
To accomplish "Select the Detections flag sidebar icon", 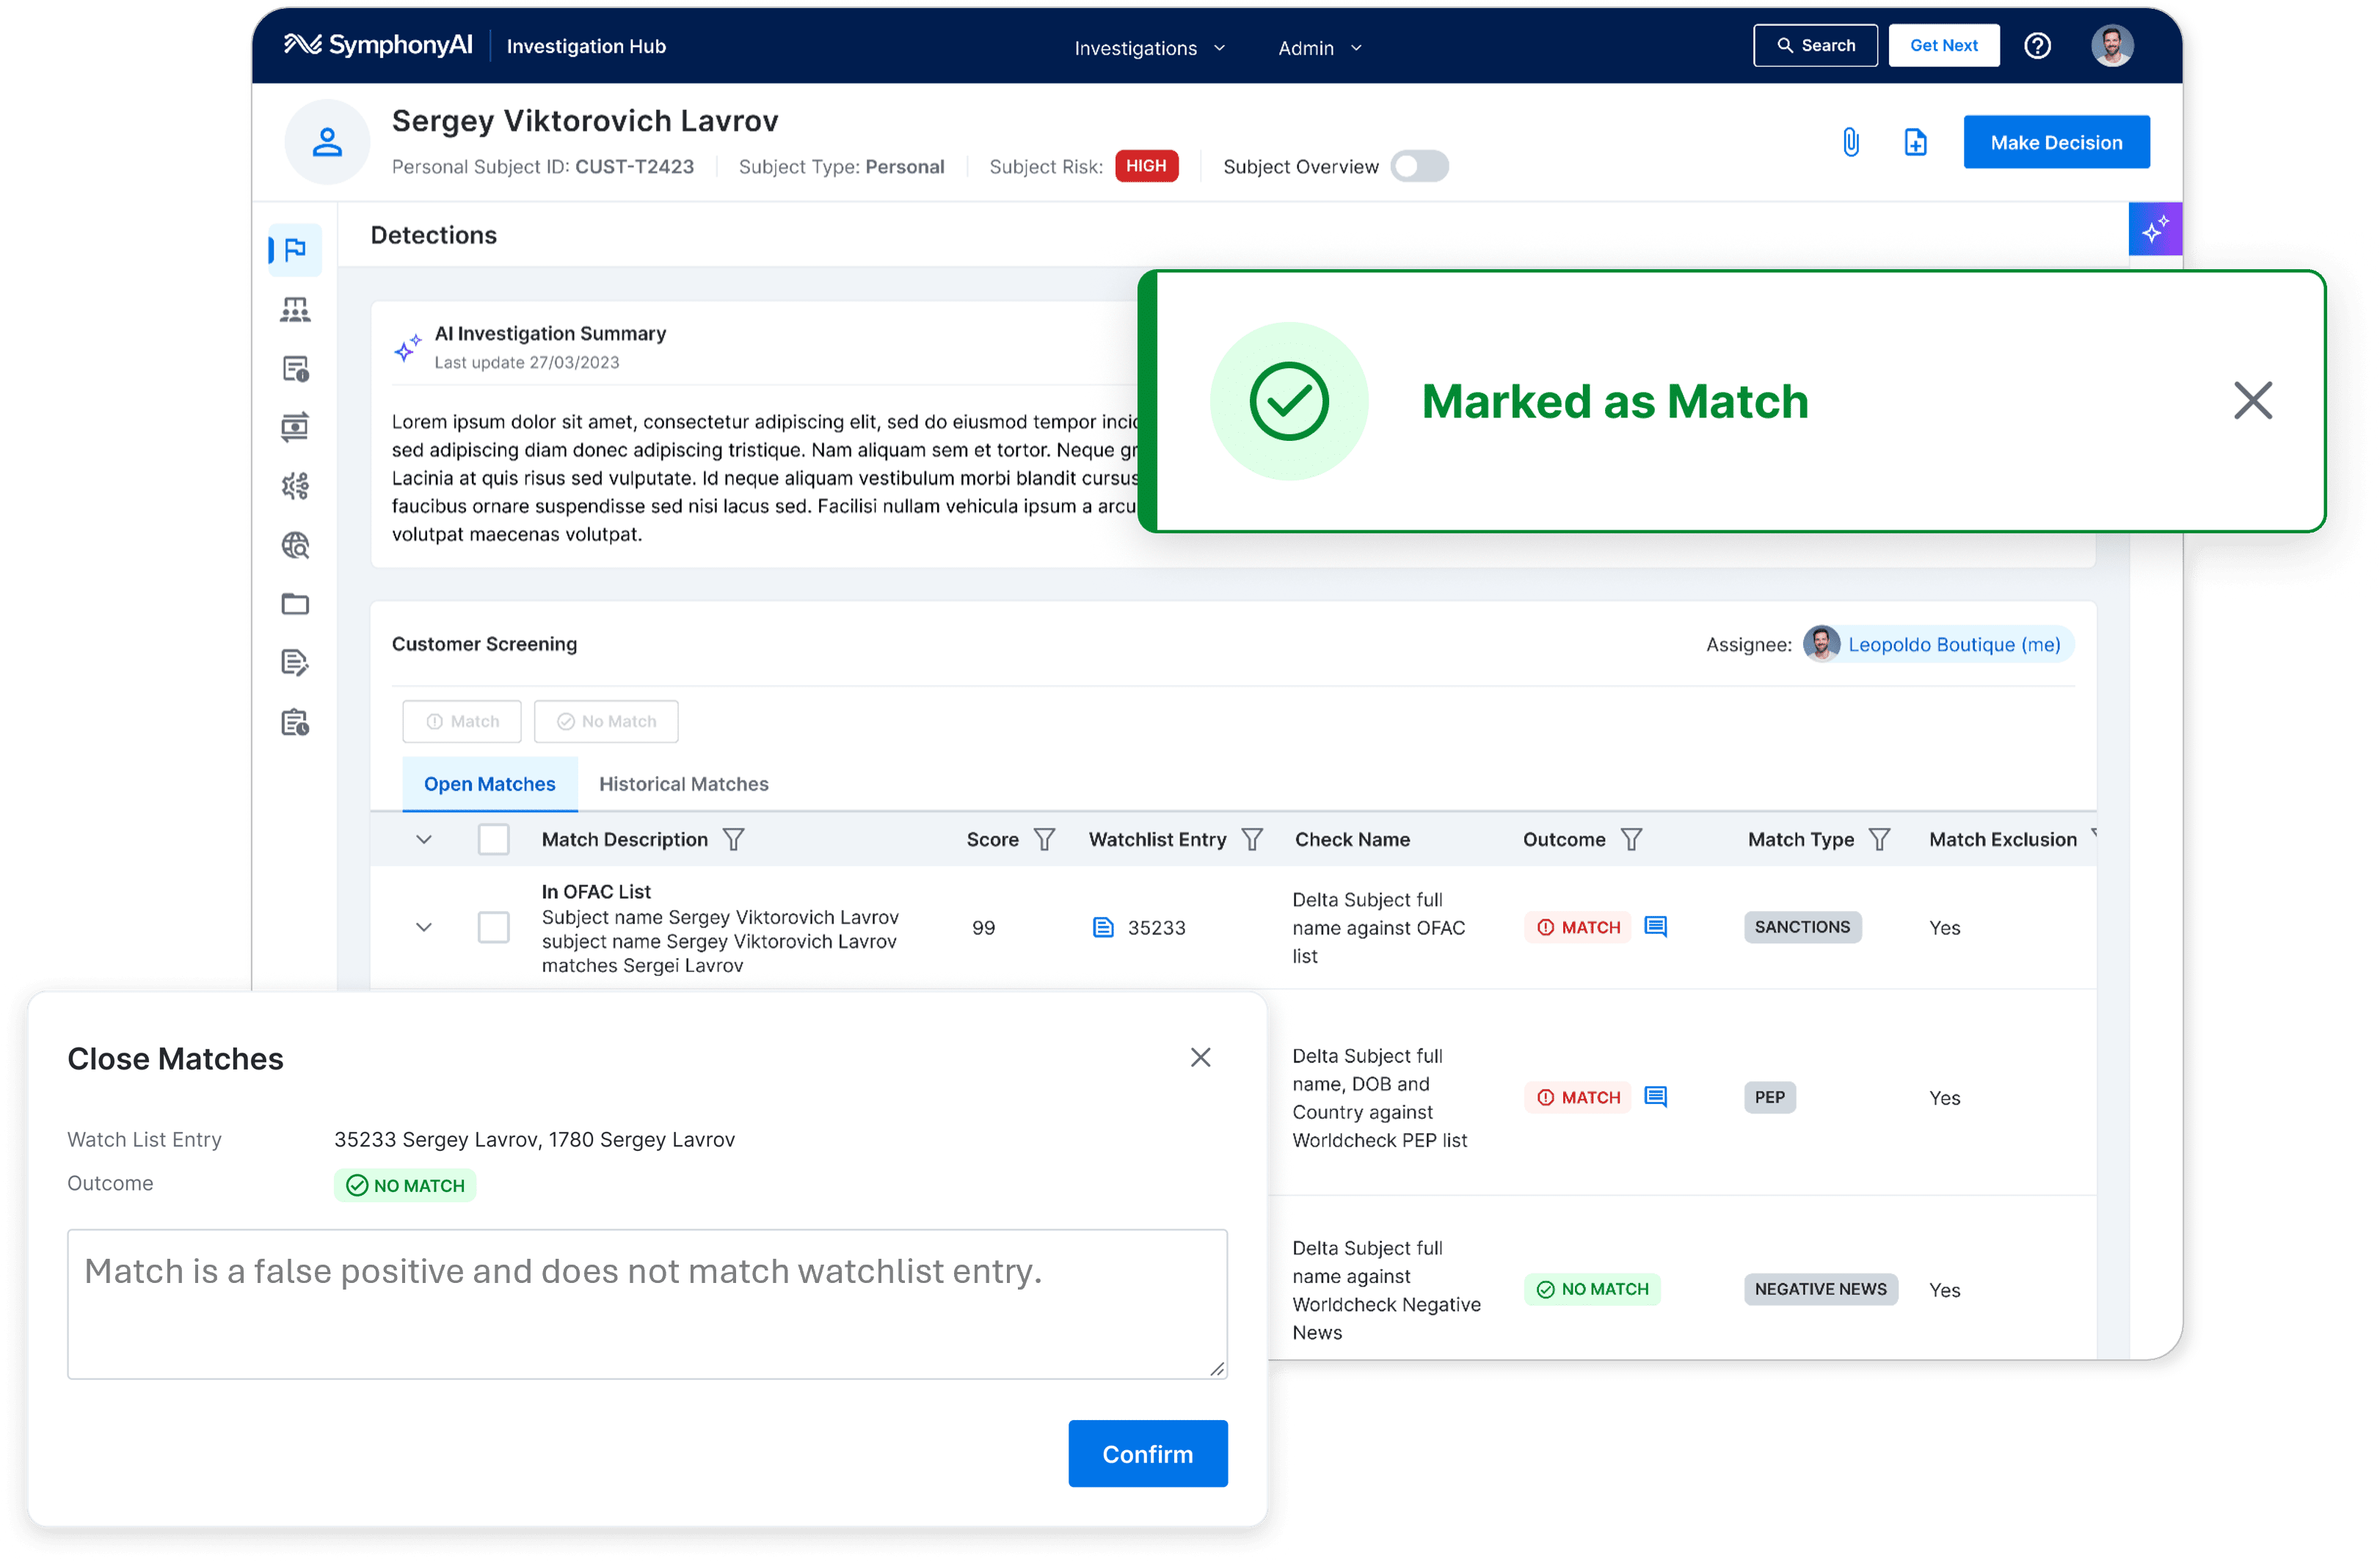I will coord(295,249).
